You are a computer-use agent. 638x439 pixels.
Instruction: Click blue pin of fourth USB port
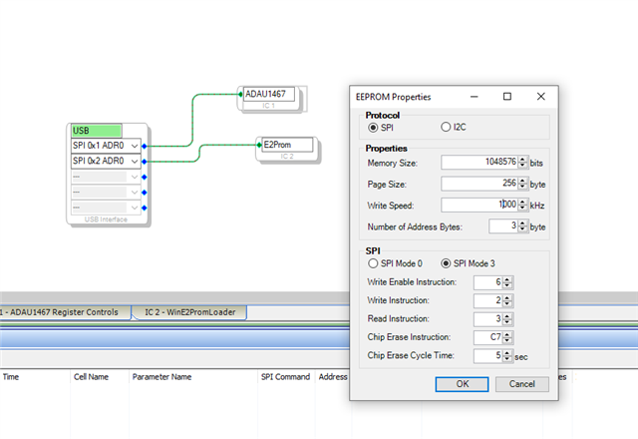144,193
